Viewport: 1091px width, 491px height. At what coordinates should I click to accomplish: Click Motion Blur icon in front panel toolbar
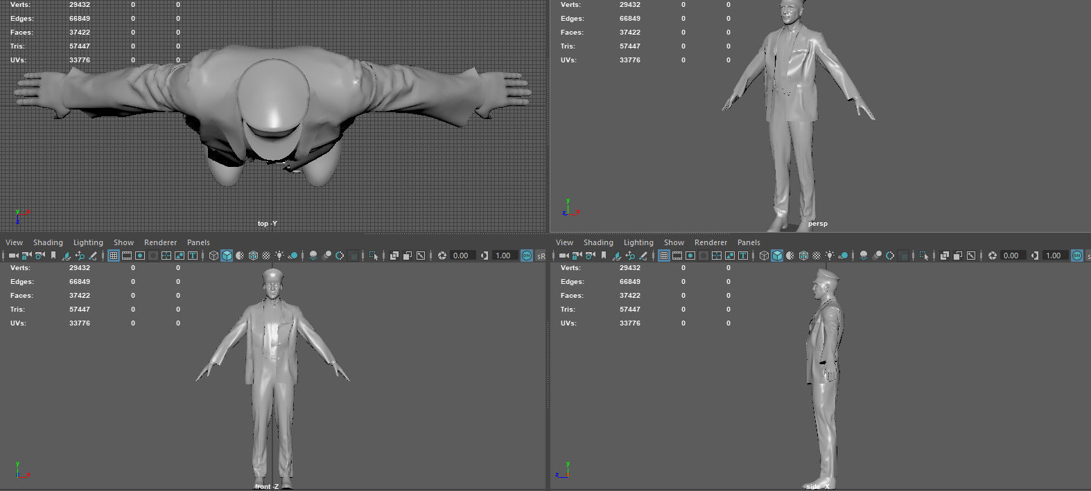pos(326,256)
